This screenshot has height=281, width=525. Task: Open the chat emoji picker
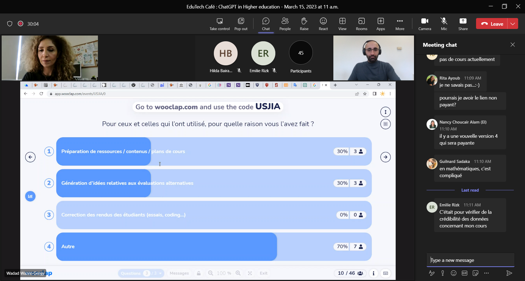(x=454, y=273)
